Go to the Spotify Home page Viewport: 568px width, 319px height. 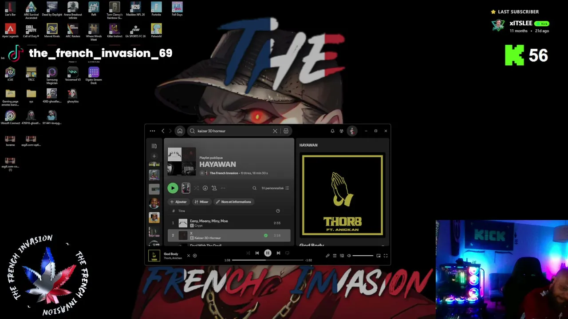tap(180, 131)
